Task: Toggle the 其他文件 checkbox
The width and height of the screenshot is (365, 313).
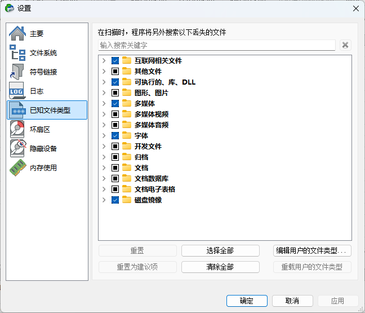Action: [115, 71]
